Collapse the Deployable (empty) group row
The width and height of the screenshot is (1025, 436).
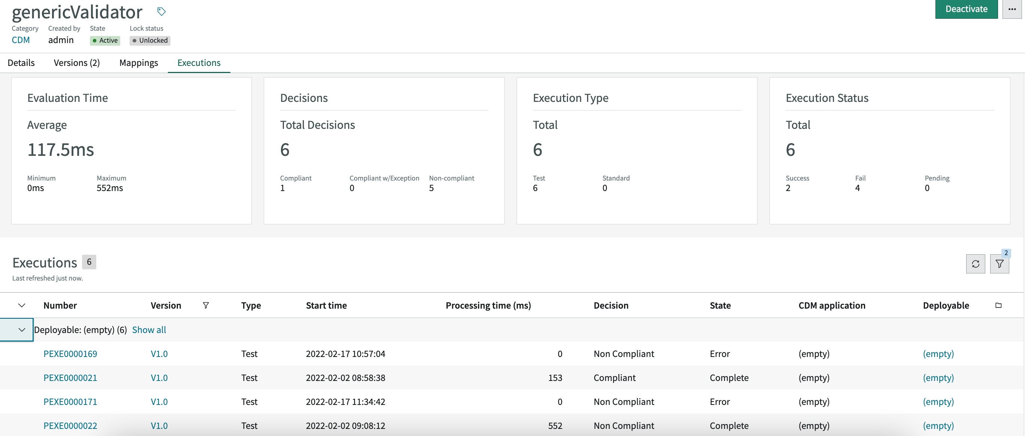(x=22, y=330)
